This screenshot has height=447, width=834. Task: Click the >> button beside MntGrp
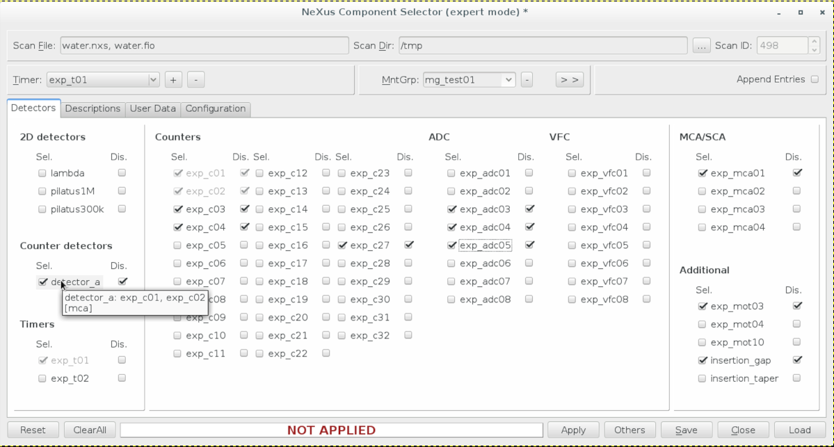(x=569, y=80)
